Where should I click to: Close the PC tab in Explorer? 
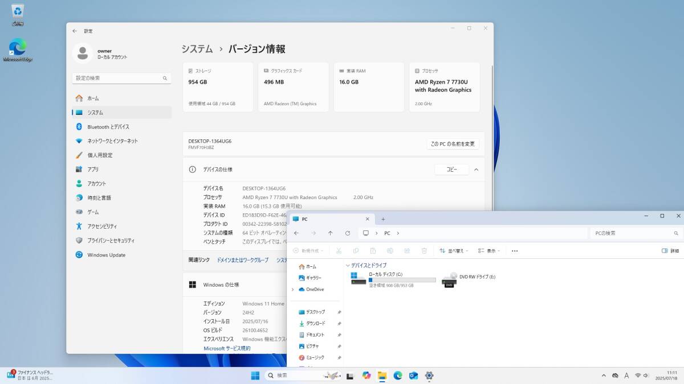click(x=368, y=219)
